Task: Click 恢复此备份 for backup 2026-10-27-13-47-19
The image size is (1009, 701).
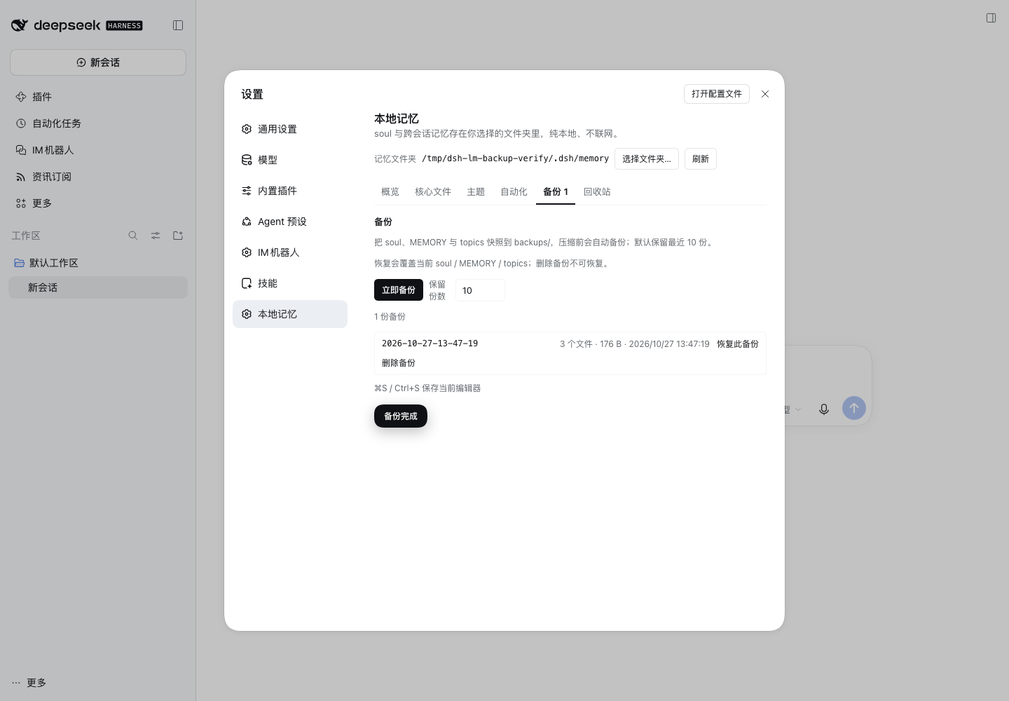Action: 738,344
